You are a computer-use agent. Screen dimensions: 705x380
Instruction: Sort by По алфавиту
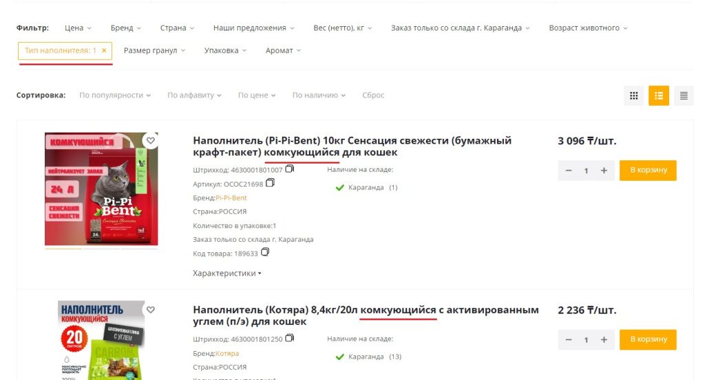(194, 95)
